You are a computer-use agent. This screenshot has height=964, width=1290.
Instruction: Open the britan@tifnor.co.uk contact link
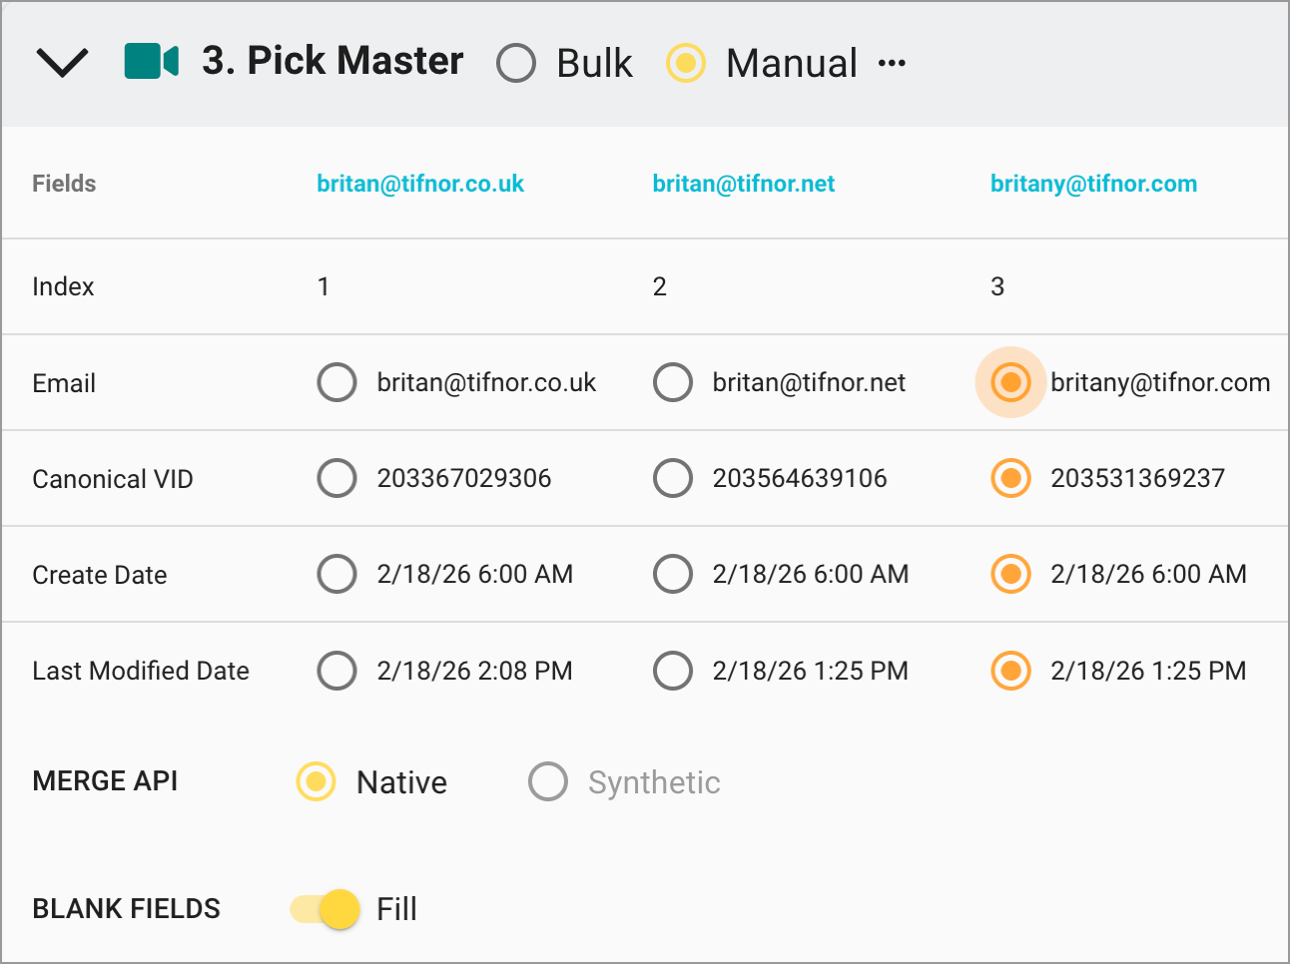tap(419, 183)
